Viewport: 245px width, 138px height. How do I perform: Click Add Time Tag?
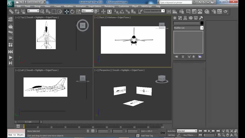tap(147, 136)
